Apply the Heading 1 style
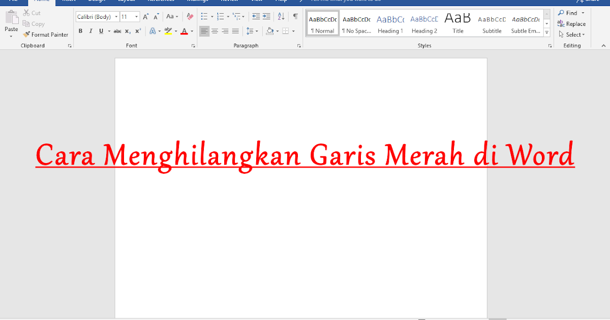The image size is (610, 320). point(390,23)
